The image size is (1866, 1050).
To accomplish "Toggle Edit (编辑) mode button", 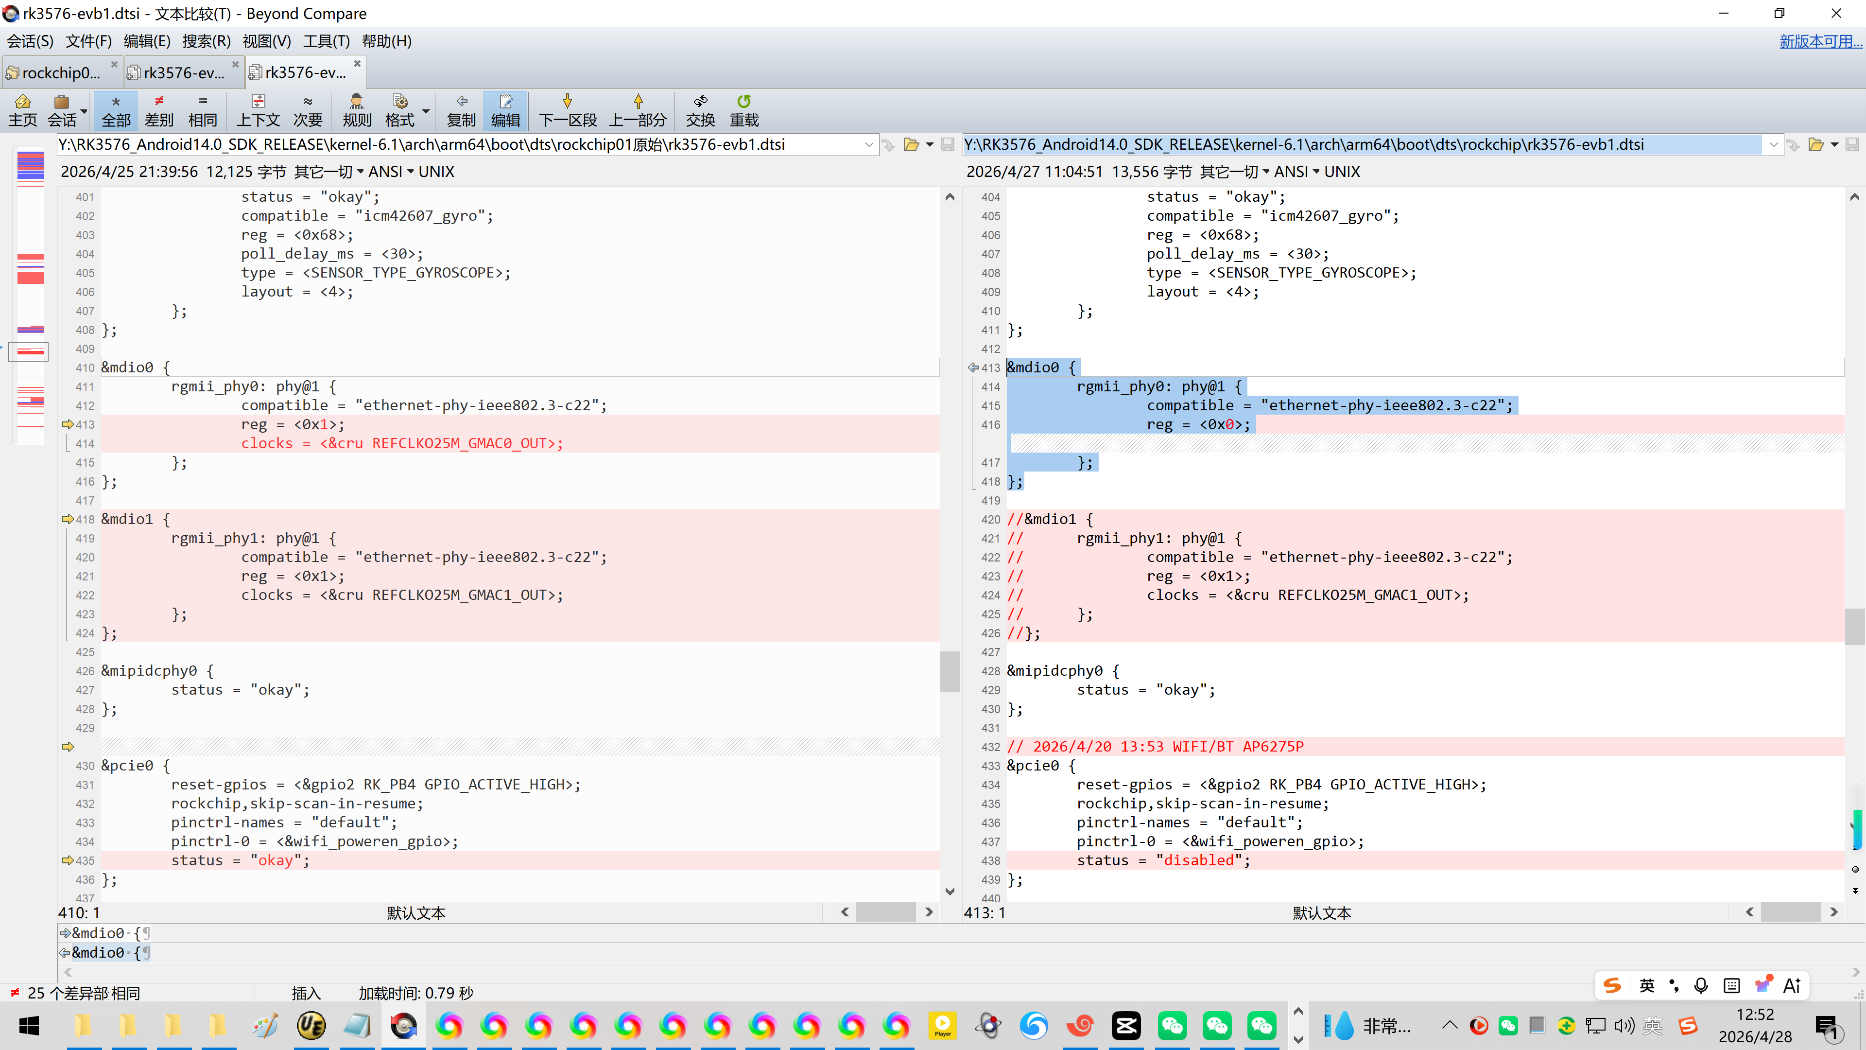I will [505, 110].
